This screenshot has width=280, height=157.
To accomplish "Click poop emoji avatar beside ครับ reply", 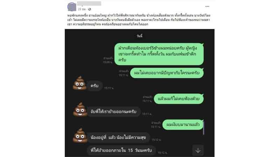I will 80,83.
